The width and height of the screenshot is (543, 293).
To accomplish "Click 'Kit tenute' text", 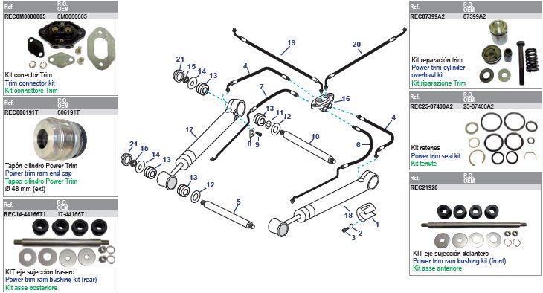I will tap(424, 164).
